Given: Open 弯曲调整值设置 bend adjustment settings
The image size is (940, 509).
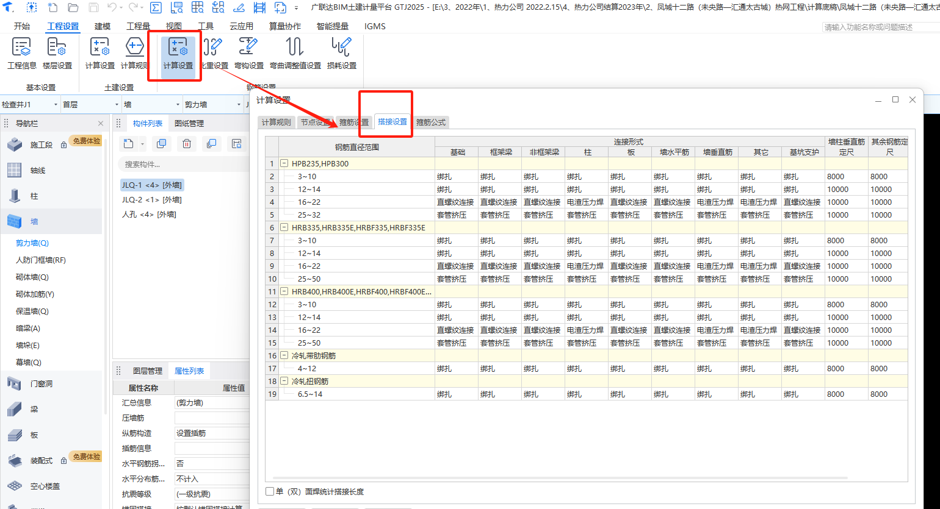Looking at the screenshot, I should [295, 54].
